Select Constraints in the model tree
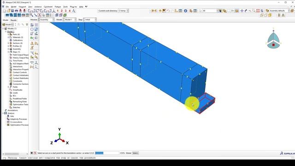Image resolution: width=295 pixels, height=166 pixels. pos(18,81)
